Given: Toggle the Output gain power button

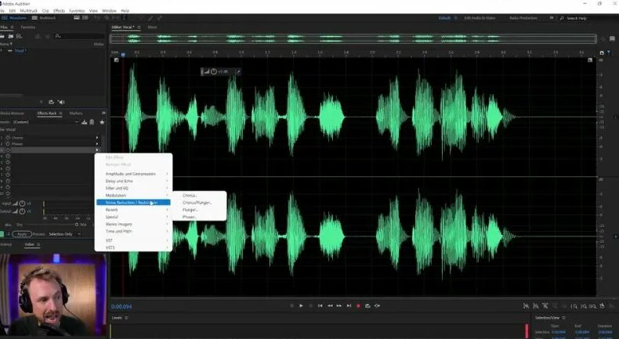Looking at the screenshot, I should point(22,211).
